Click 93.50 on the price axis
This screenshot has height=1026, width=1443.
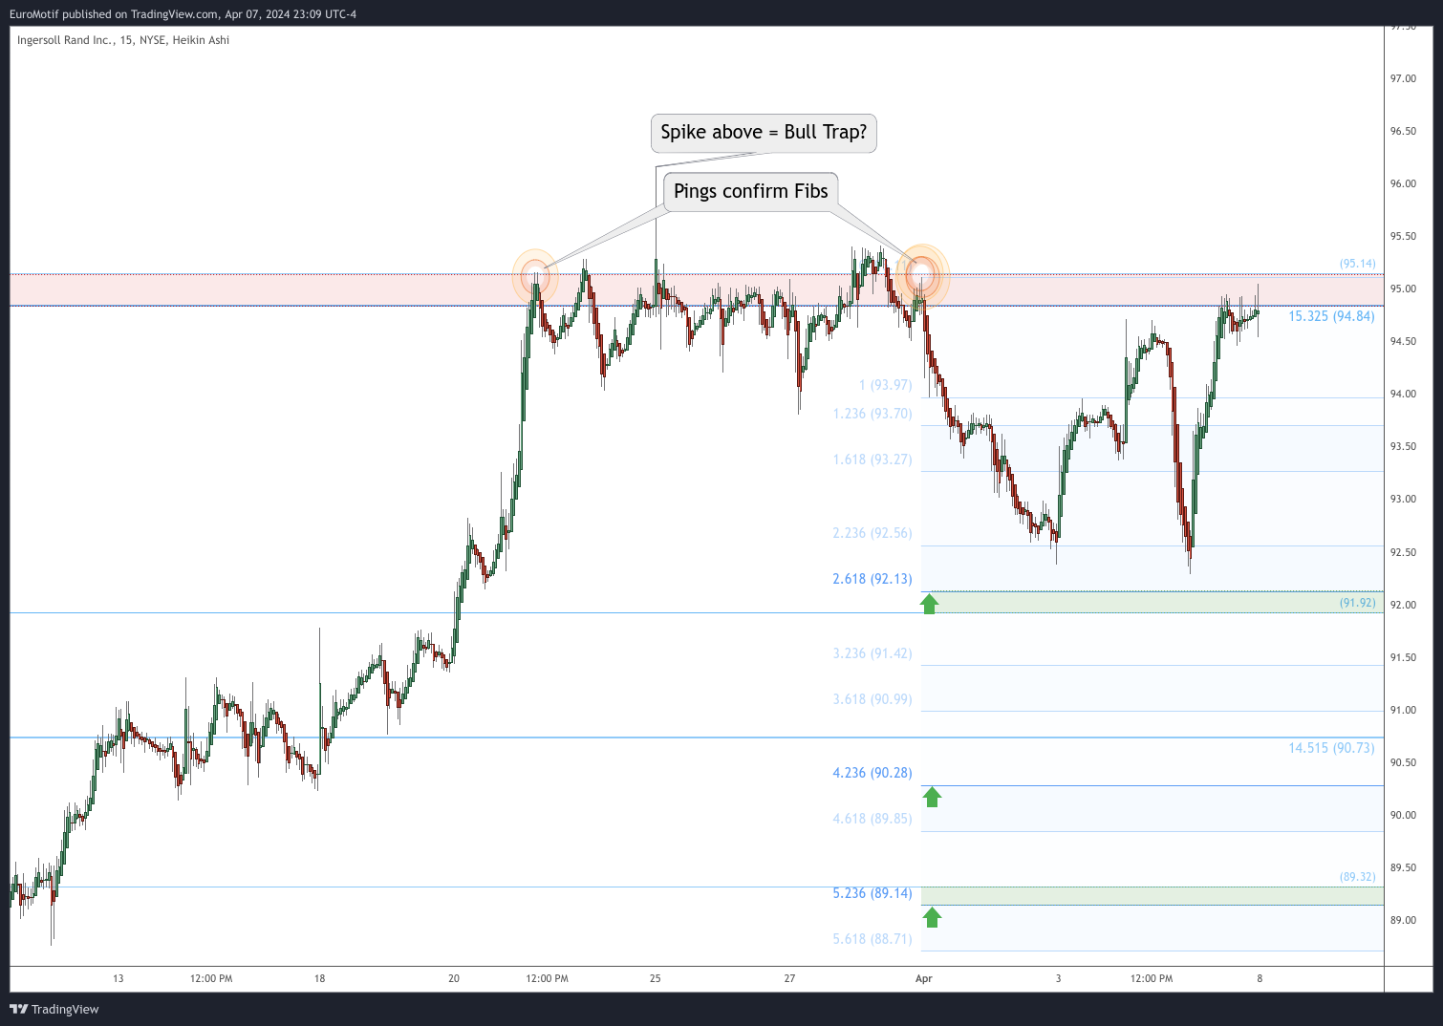pyautogui.click(x=1403, y=446)
